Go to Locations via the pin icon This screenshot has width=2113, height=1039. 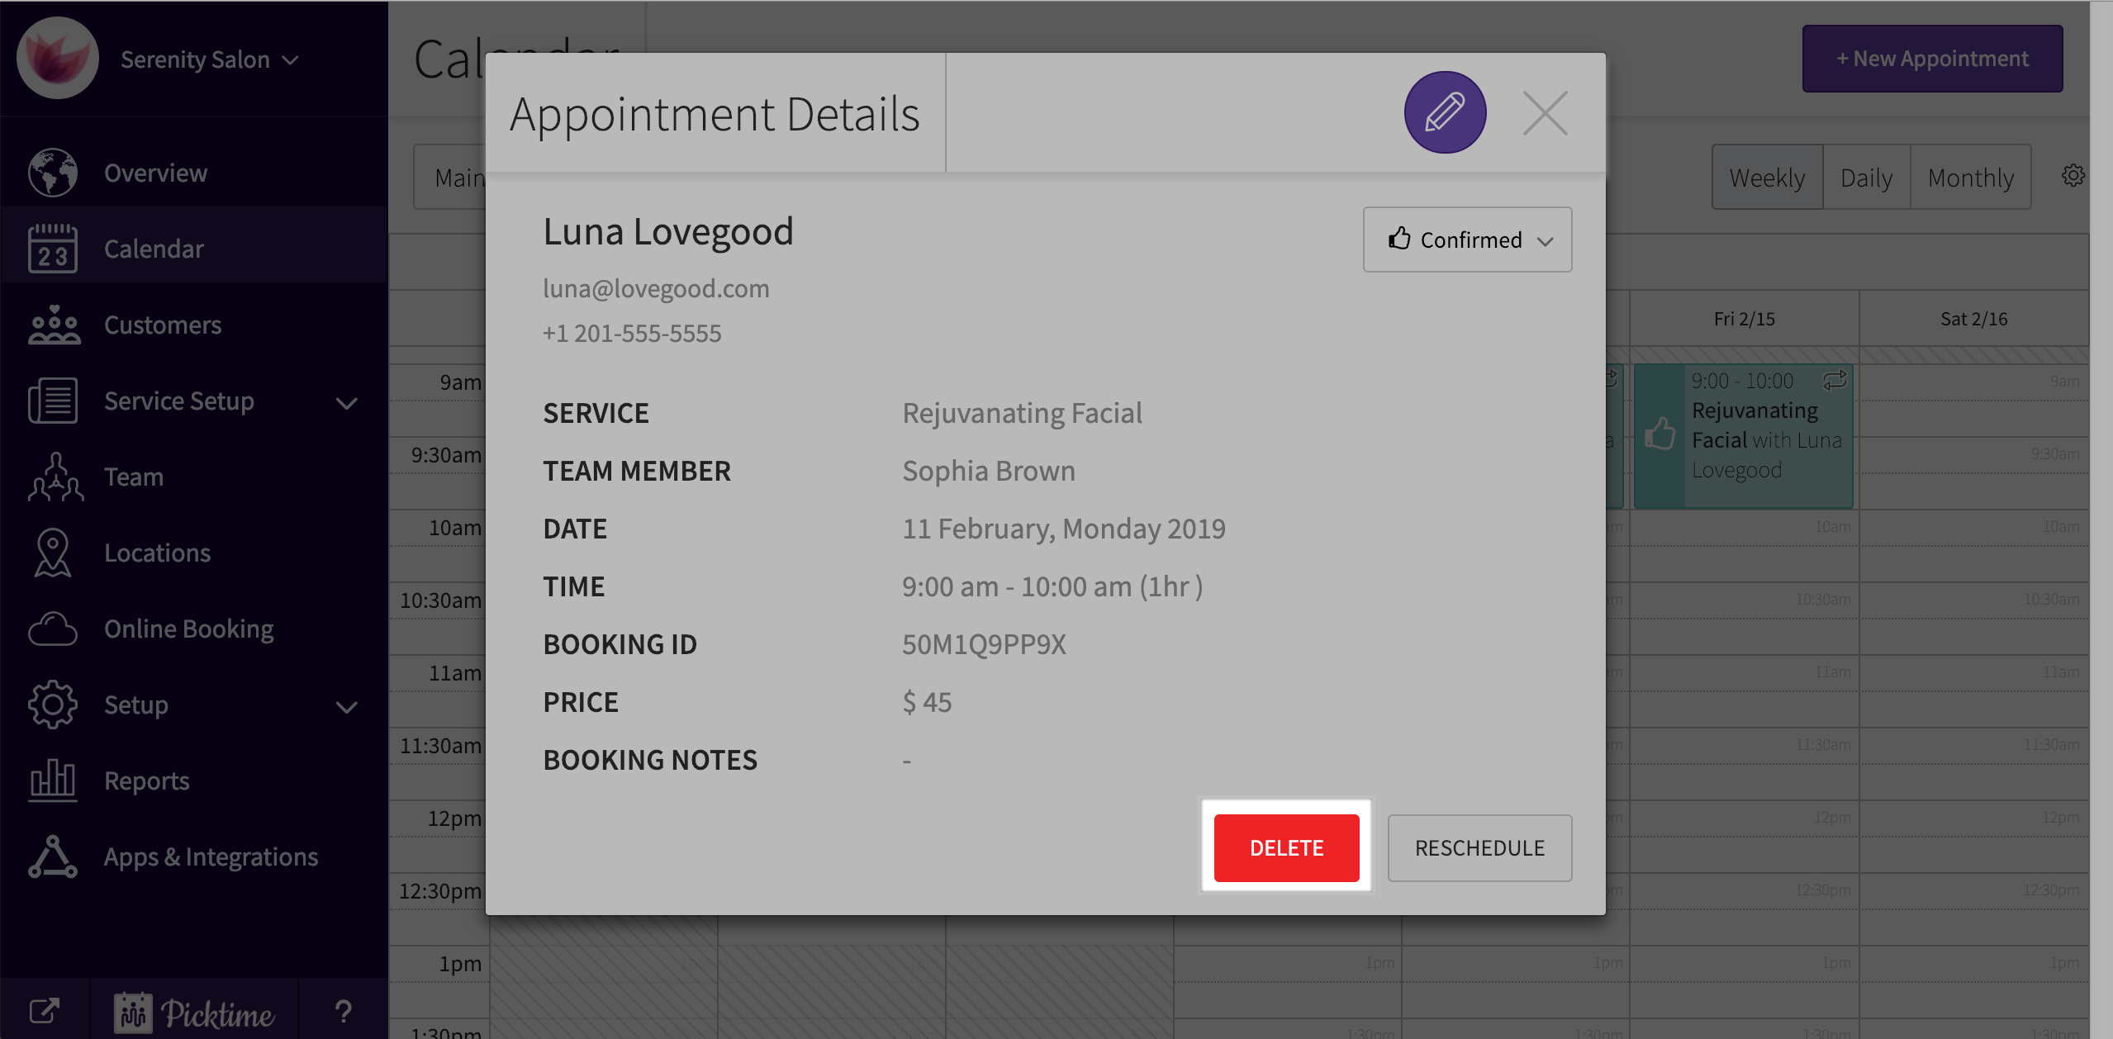click(x=53, y=553)
